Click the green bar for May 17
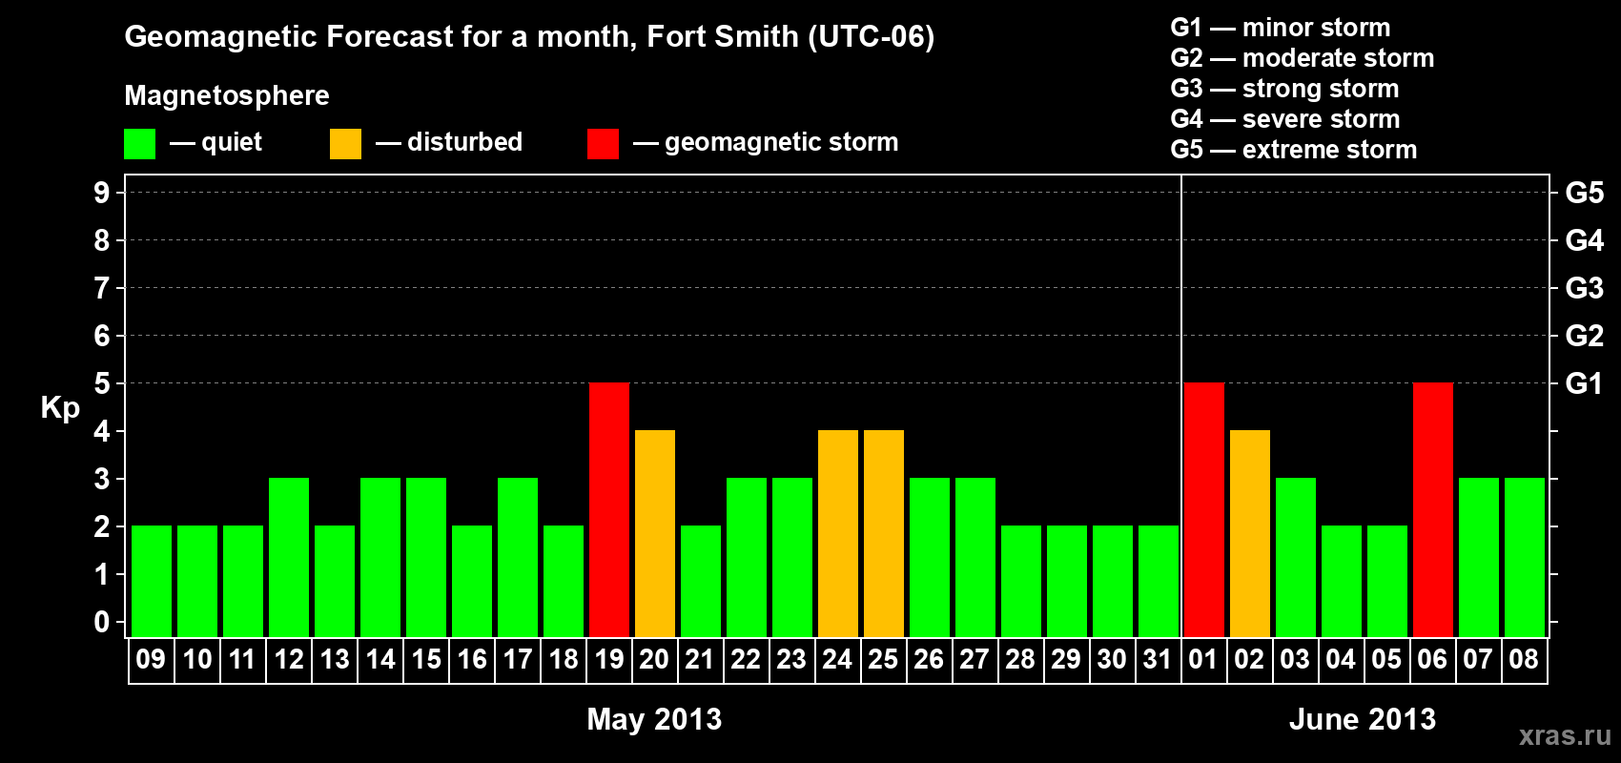1621x763 pixels. [x=518, y=557]
